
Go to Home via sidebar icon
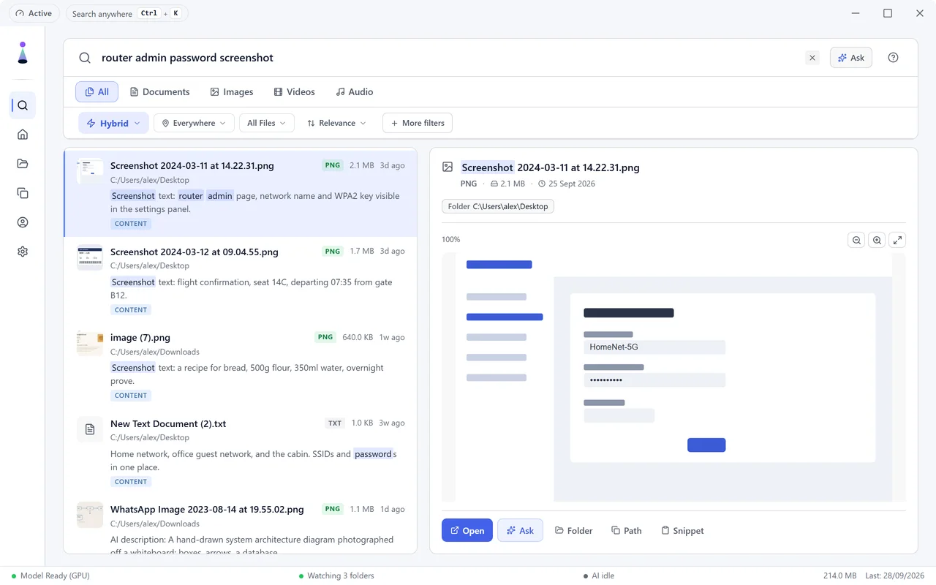tap(23, 135)
